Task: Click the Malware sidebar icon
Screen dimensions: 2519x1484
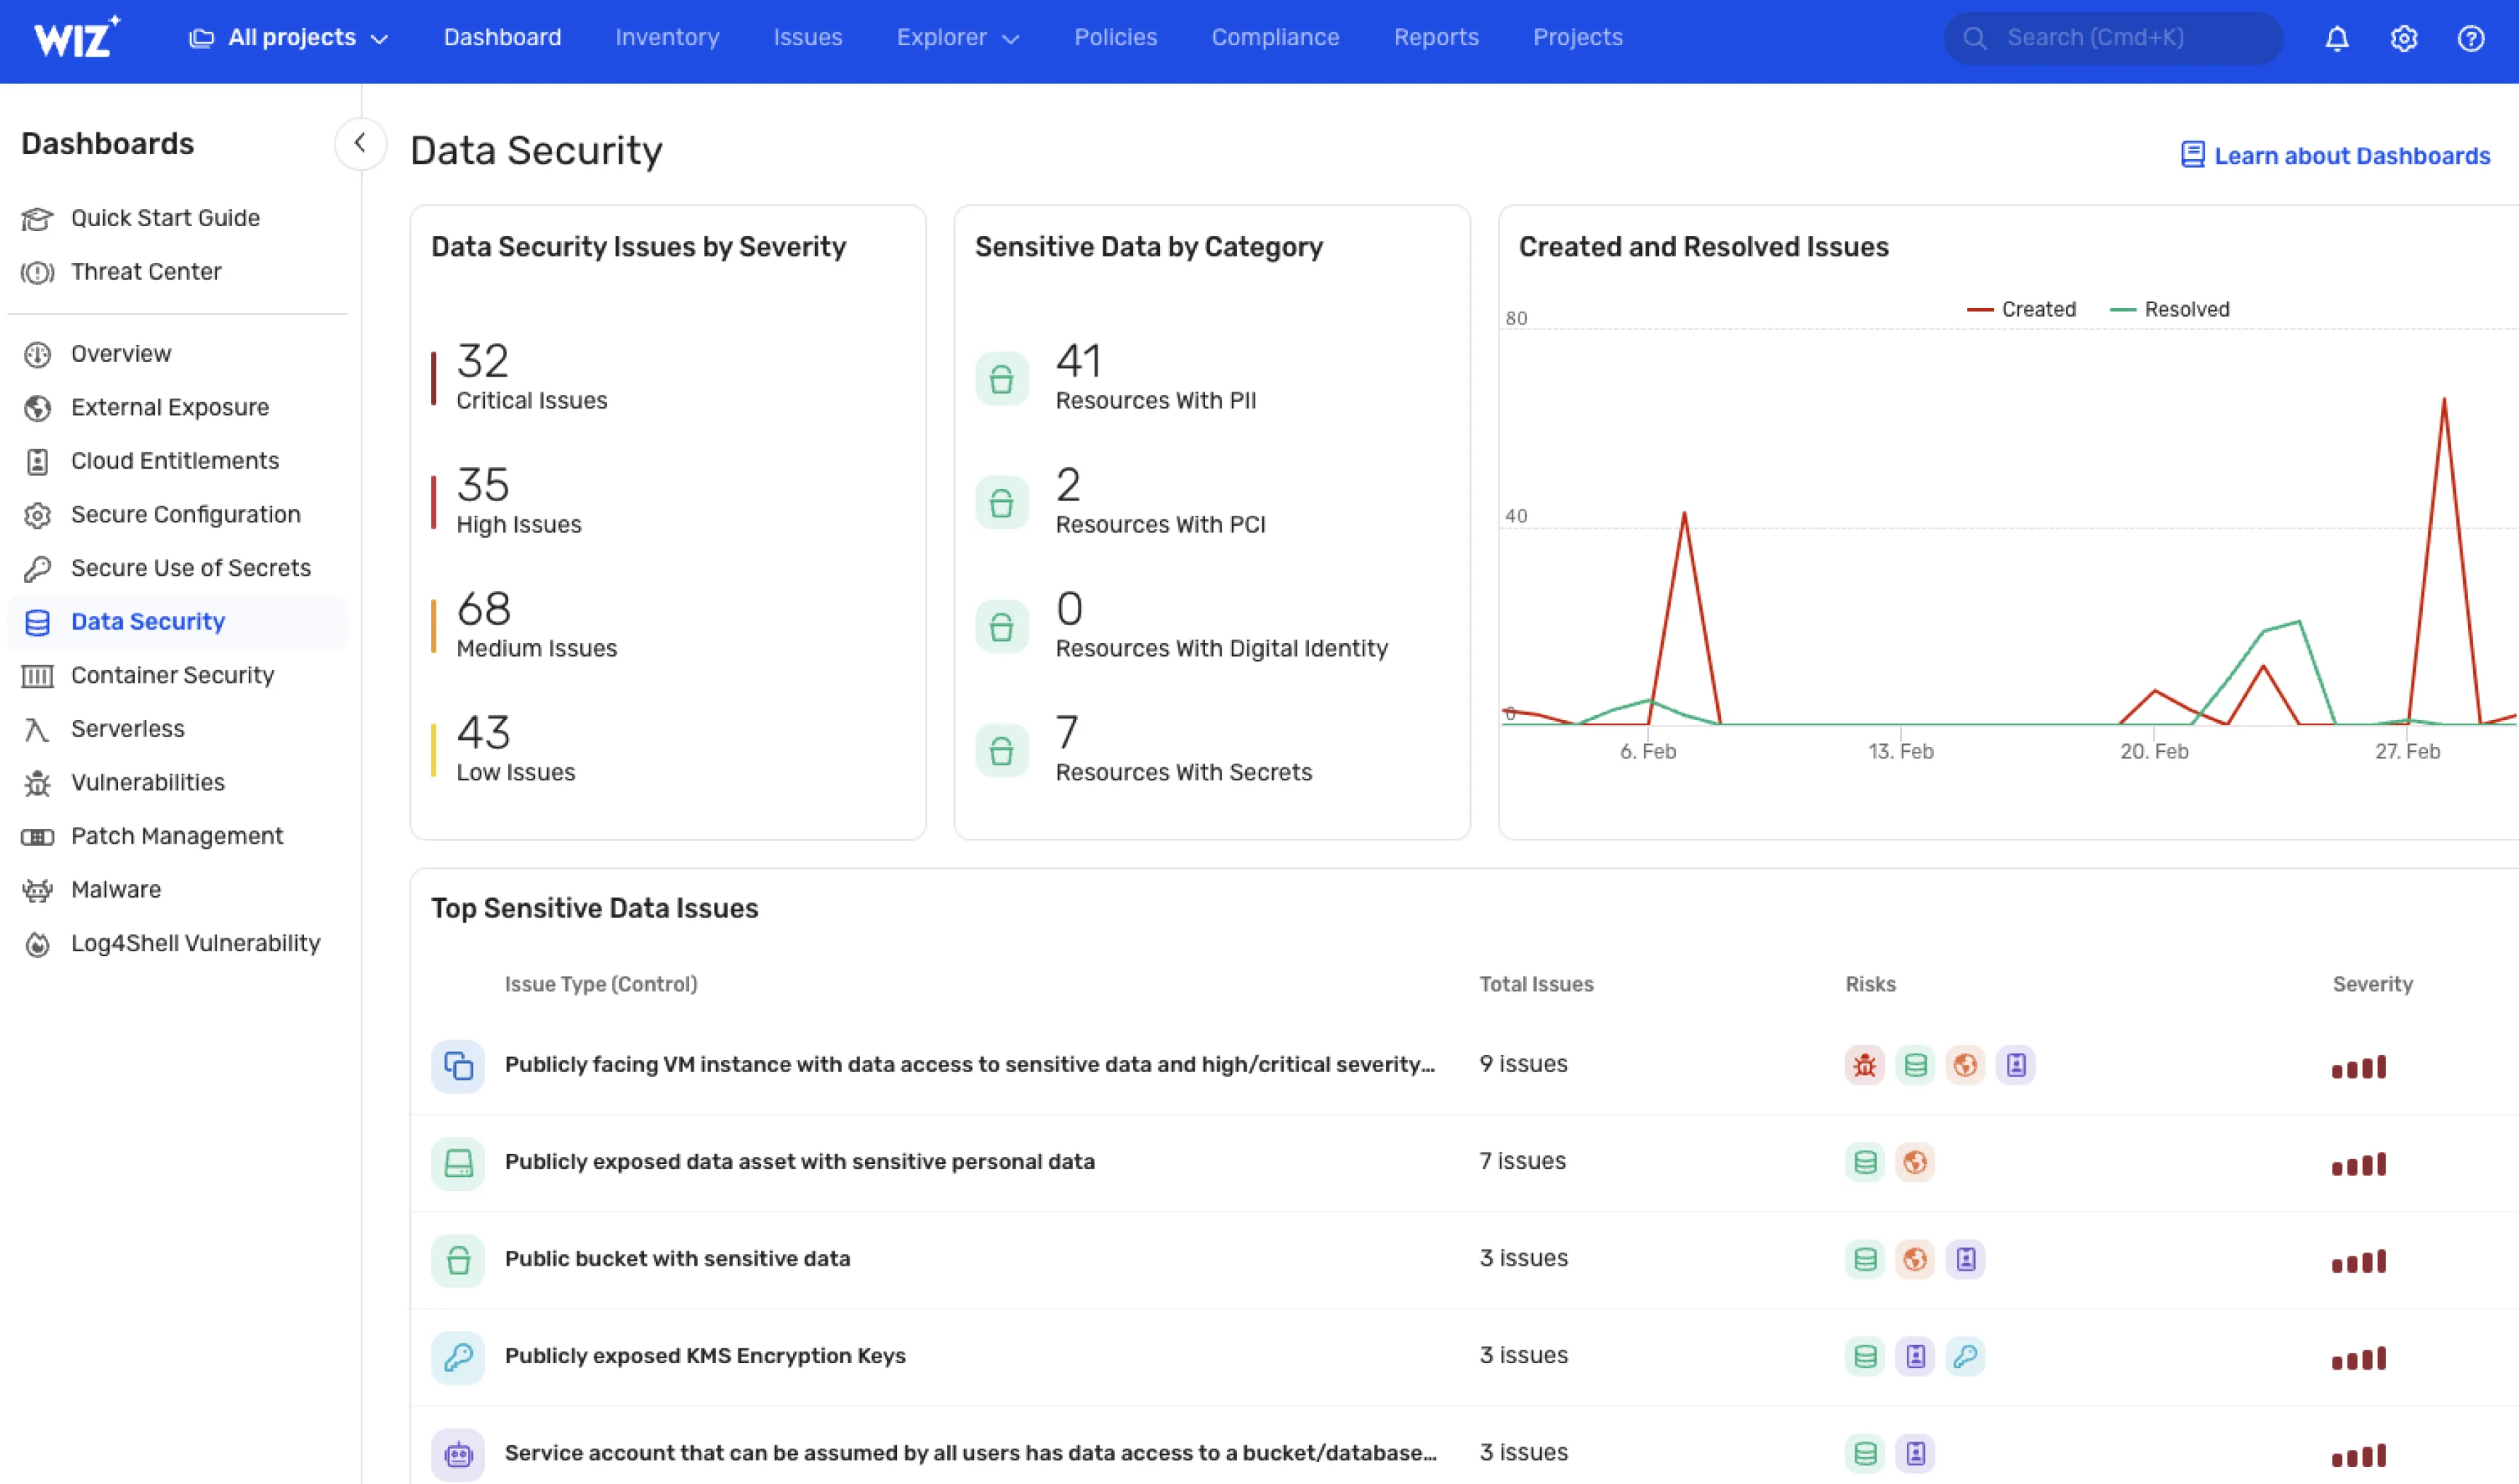Action: (37, 890)
